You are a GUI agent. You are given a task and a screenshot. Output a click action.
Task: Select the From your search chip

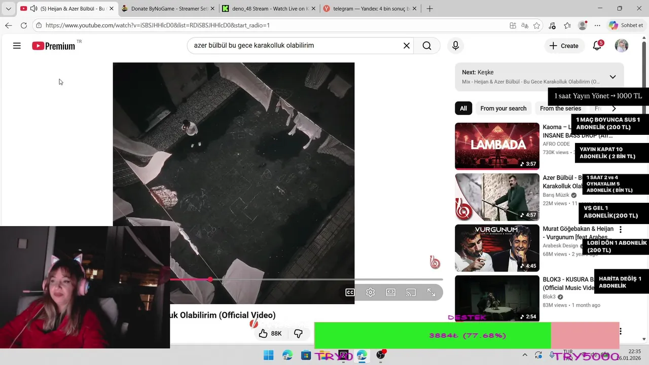(x=503, y=108)
